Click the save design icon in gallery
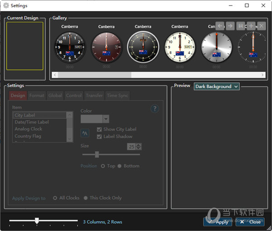The image size is (272, 231). coord(241,26)
